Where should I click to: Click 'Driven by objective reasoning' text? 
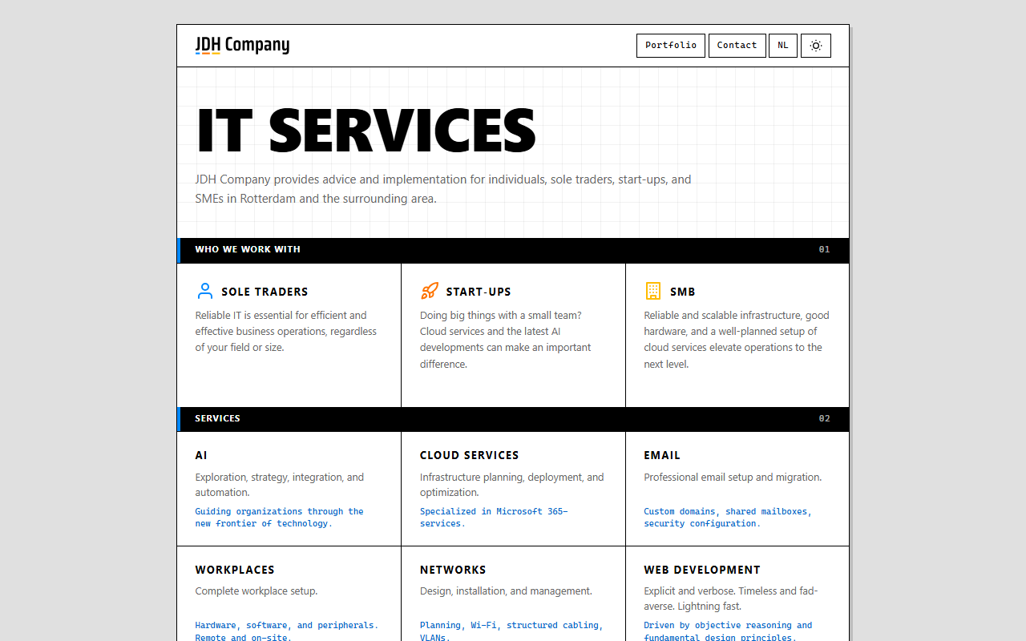coord(728,631)
